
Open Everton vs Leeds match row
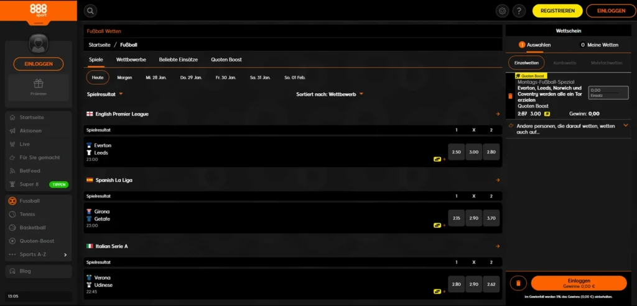(x=293, y=152)
